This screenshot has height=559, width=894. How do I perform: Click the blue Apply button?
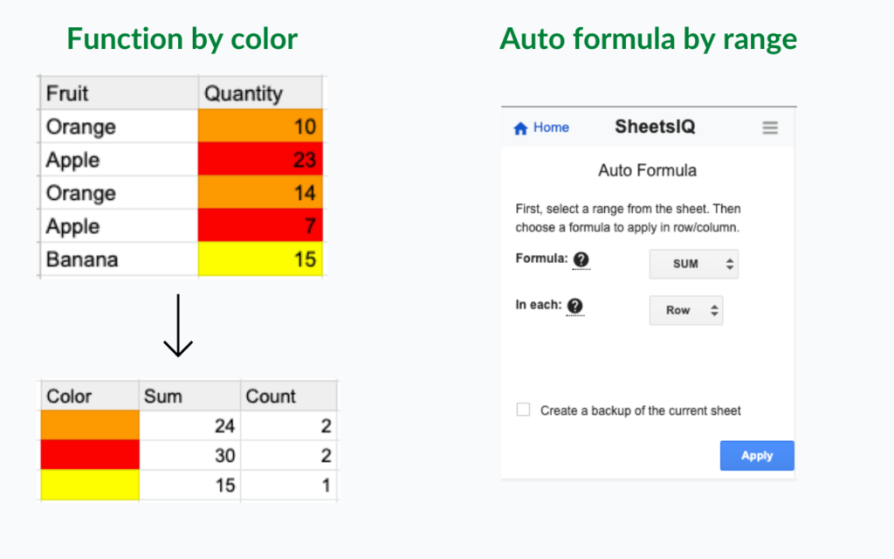pyautogui.click(x=757, y=455)
